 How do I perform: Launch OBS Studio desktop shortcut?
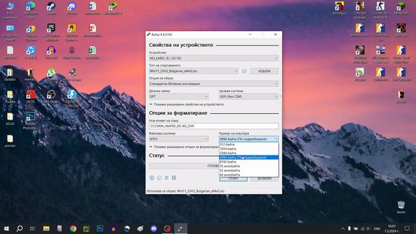(51, 97)
